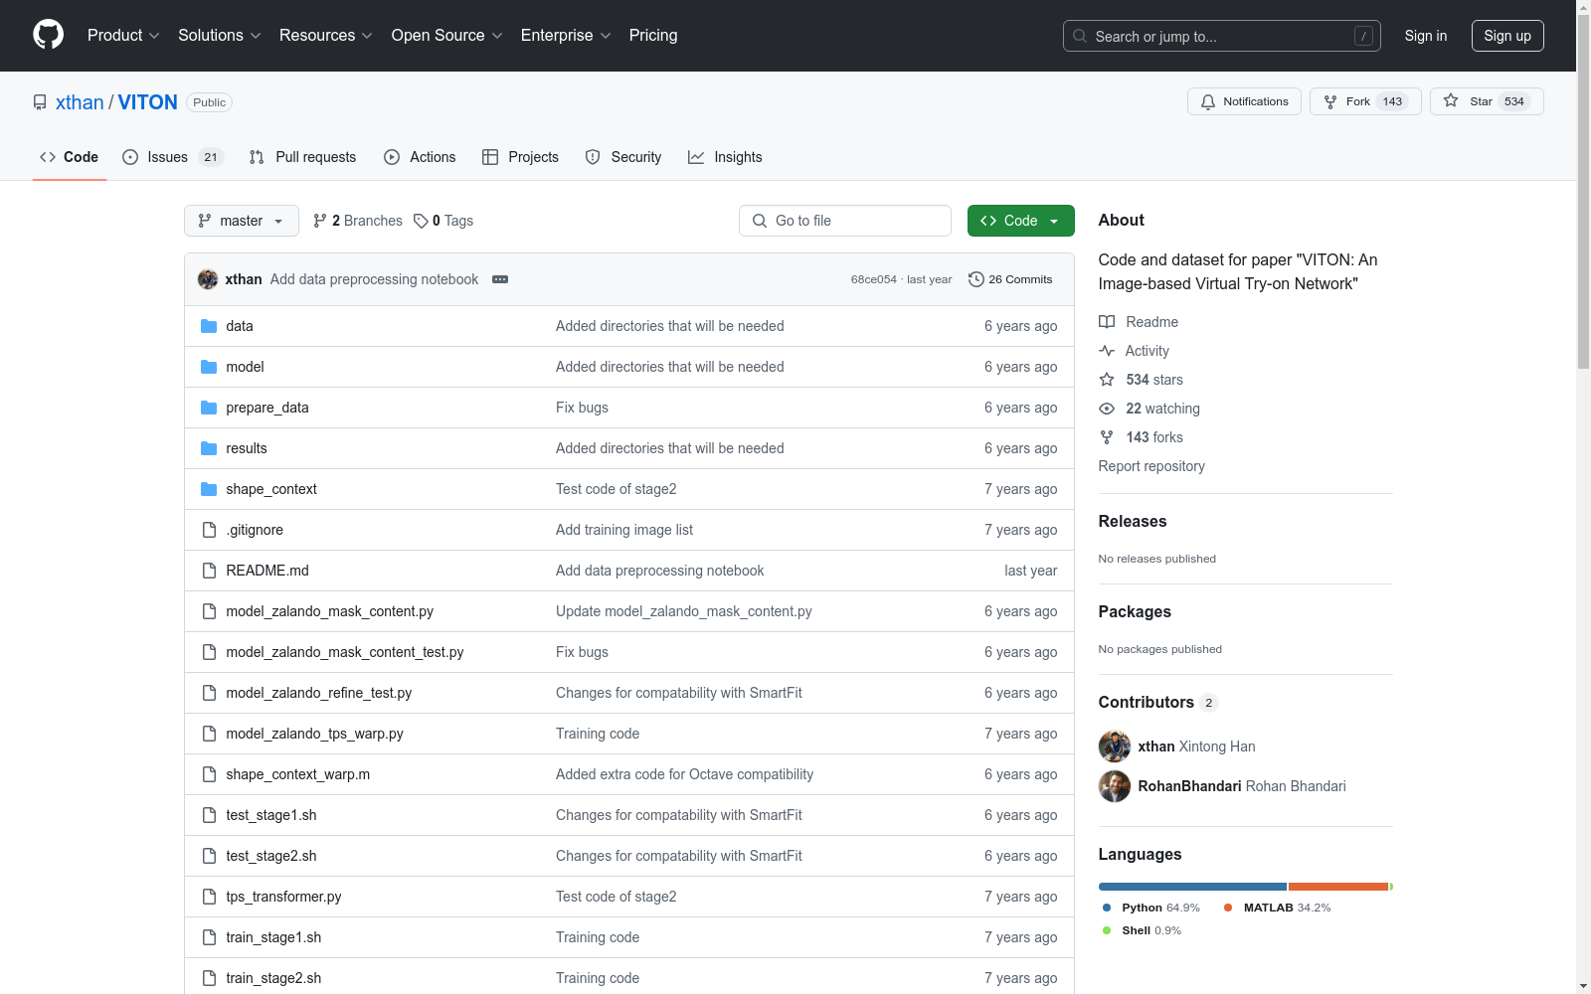Click the orange MATLAB segment of language bar
This screenshot has width=1591, height=994.
click(x=1338, y=887)
